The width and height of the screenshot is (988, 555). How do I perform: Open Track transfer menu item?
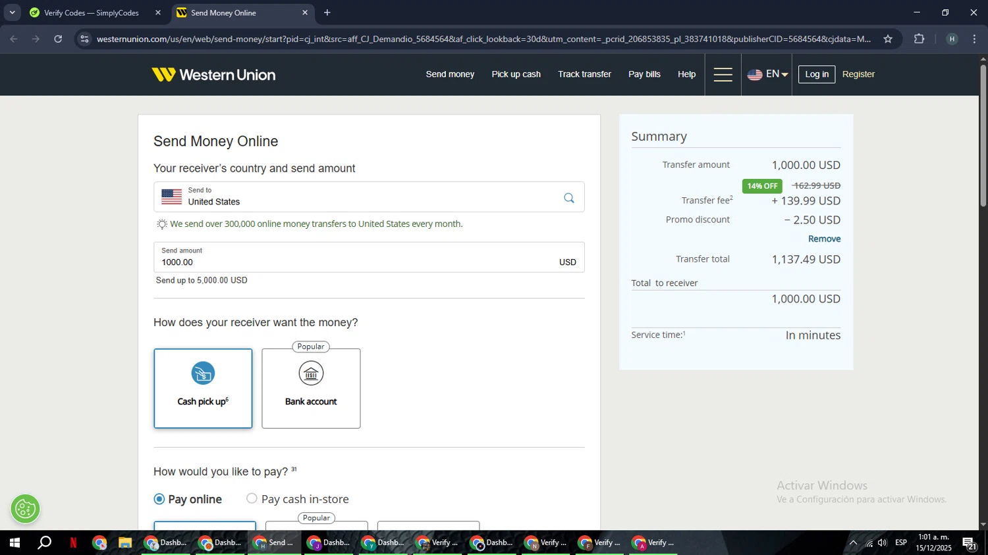click(x=584, y=74)
